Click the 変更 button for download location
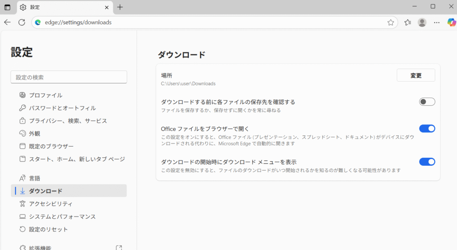The width and height of the screenshot is (457, 250). click(x=416, y=75)
